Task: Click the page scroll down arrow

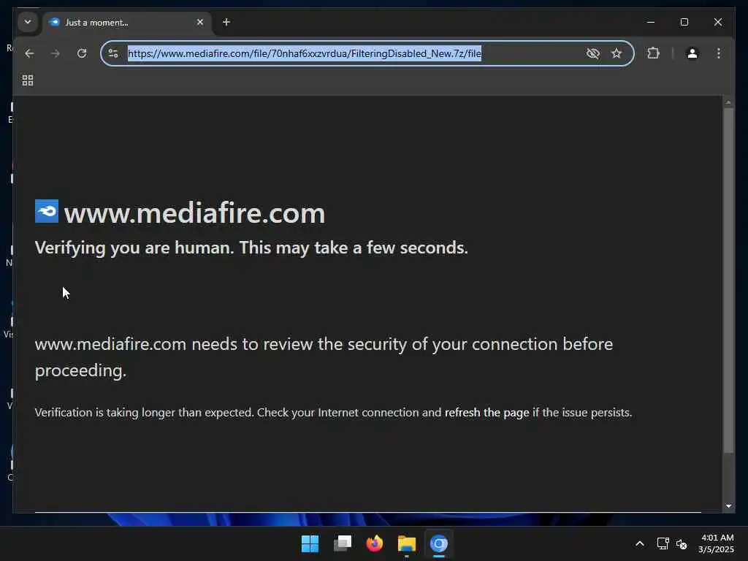Action: click(x=728, y=505)
